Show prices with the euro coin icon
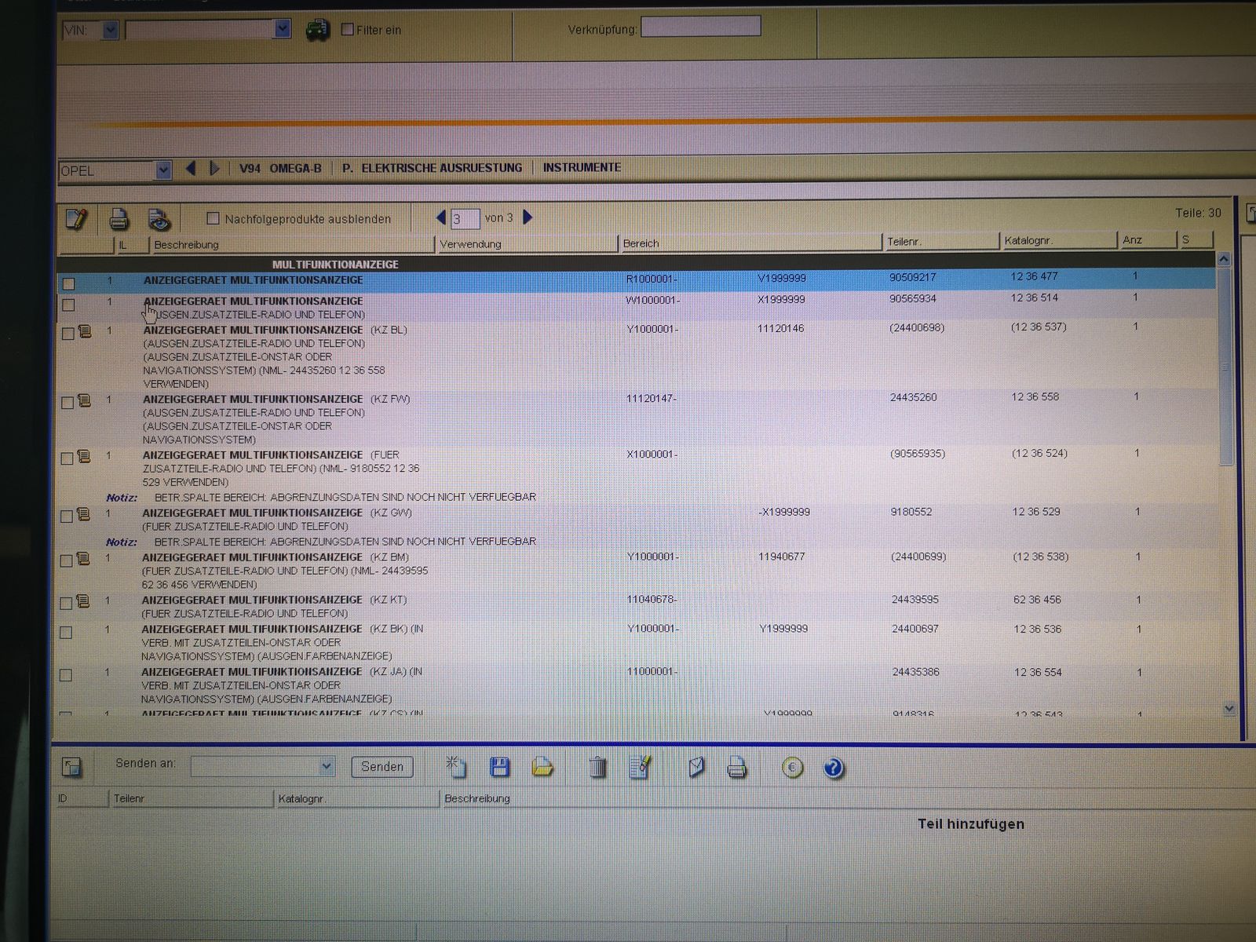Image resolution: width=1256 pixels, height=942 pixels. [793, 767]
